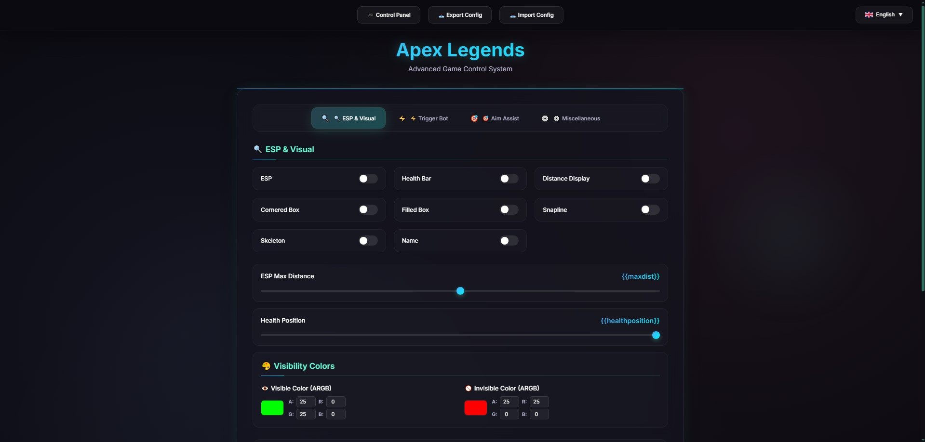
Task: Click the gear icon beside Miscellaneous
Action: [x=545, y=118]
